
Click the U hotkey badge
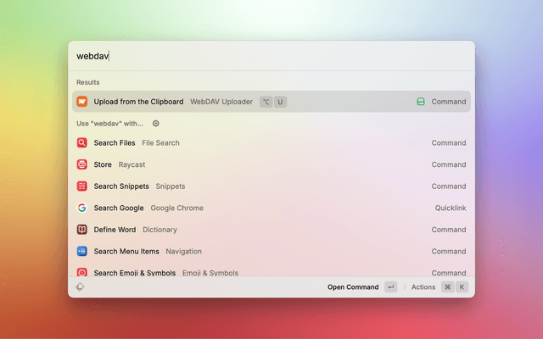pyautogui.click(x=280, y=102)
